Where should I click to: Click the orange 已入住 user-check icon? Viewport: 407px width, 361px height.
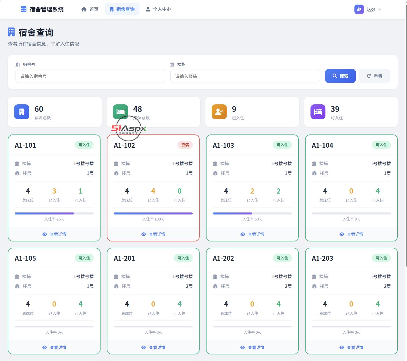[219, 112]
